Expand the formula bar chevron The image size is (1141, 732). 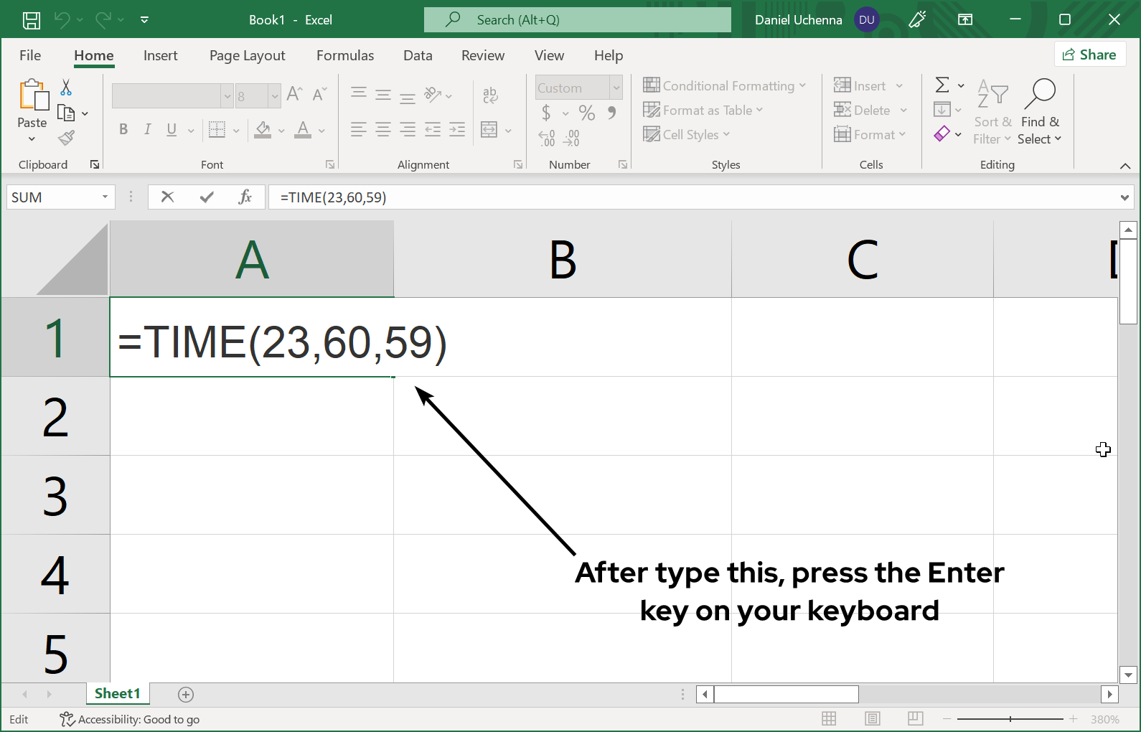(1124, 197)
